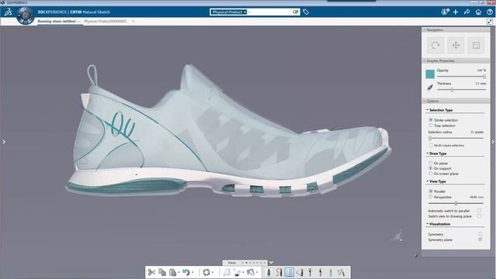Click the 3DS logo icon
This screenshot has width=496, height=279.
pyautogui.click(x=9, y=12)
